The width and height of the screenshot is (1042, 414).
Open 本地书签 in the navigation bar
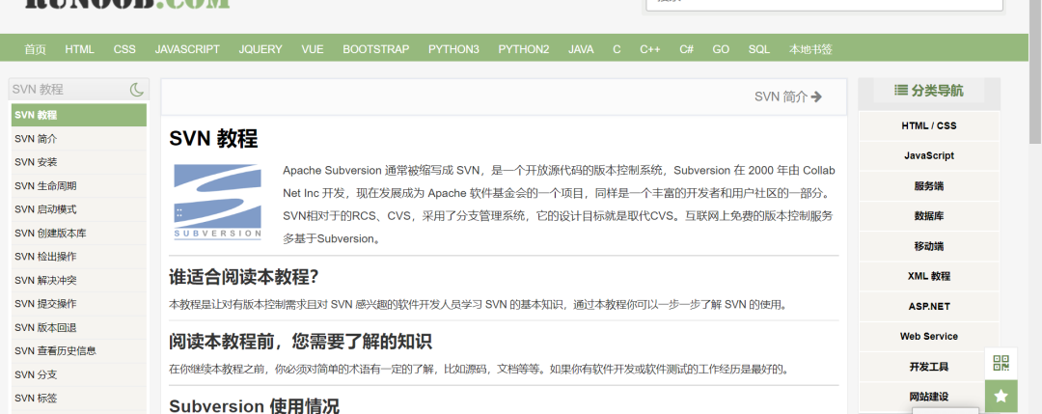click(x=810, y=49)
